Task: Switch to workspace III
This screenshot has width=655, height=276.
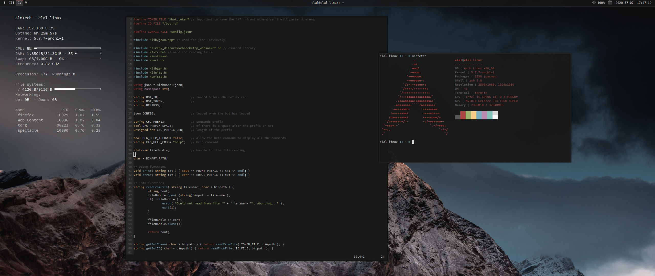Action: [12, 3]
